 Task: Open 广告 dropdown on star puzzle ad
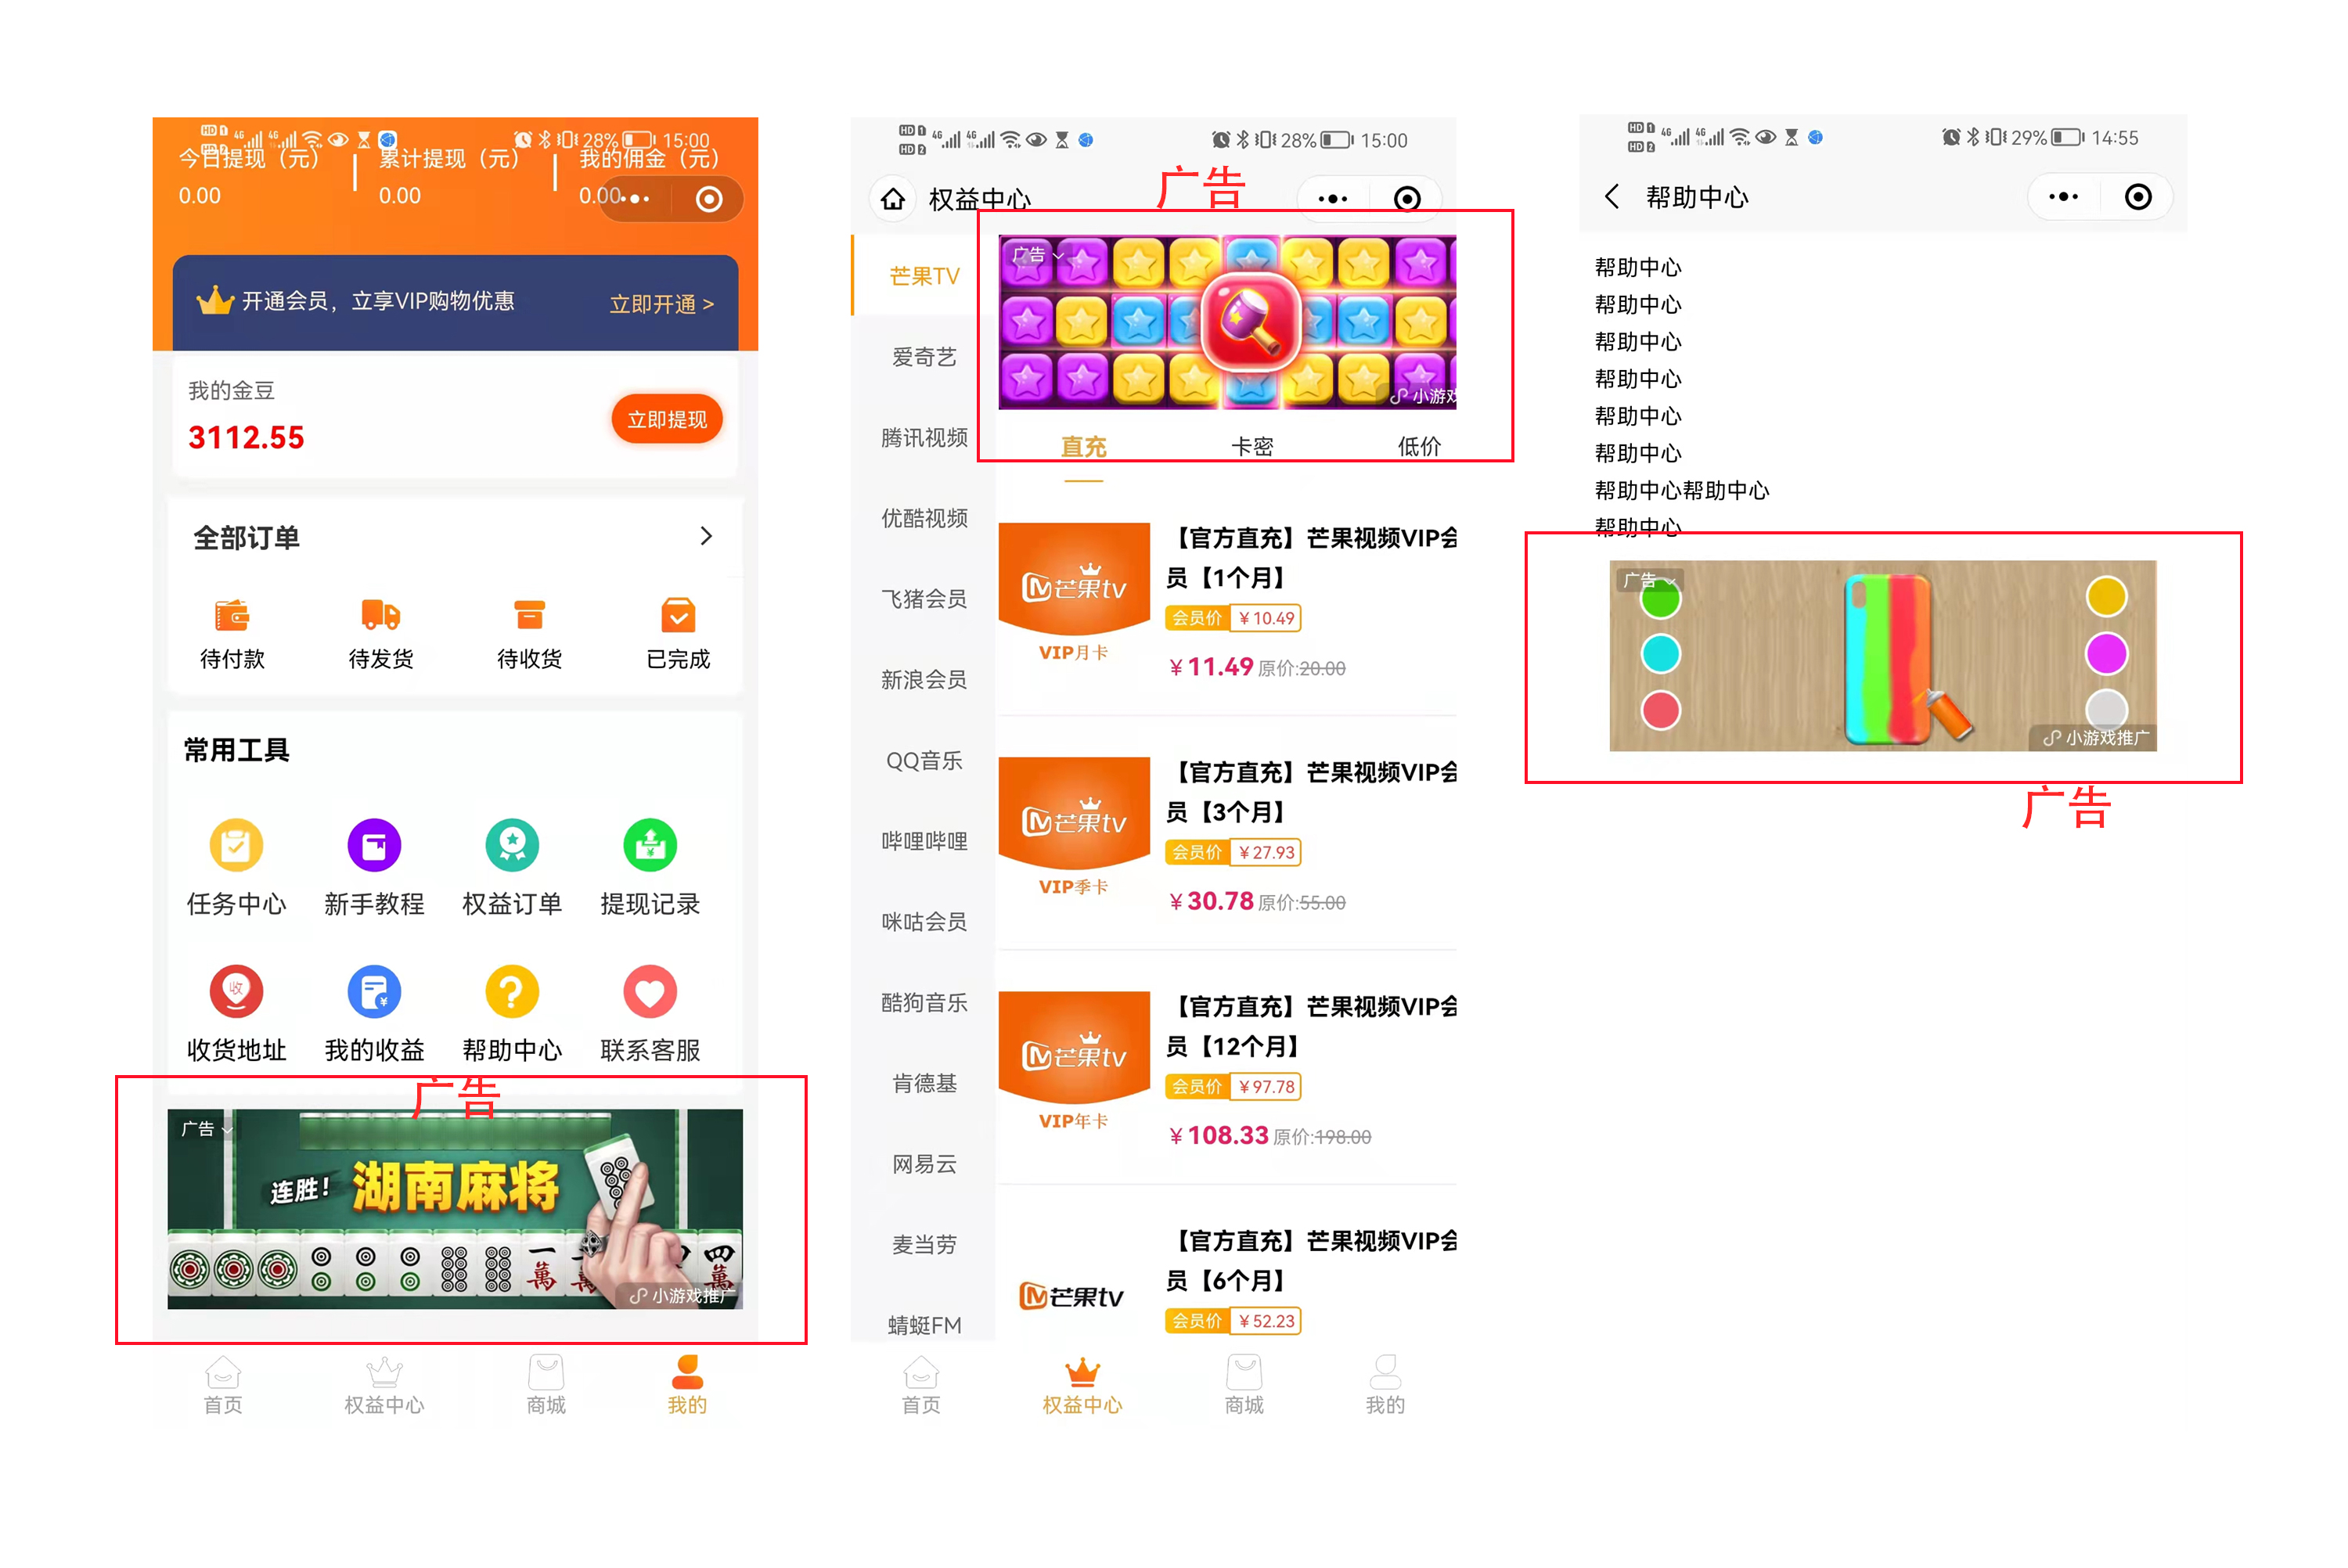point(1037,255)
